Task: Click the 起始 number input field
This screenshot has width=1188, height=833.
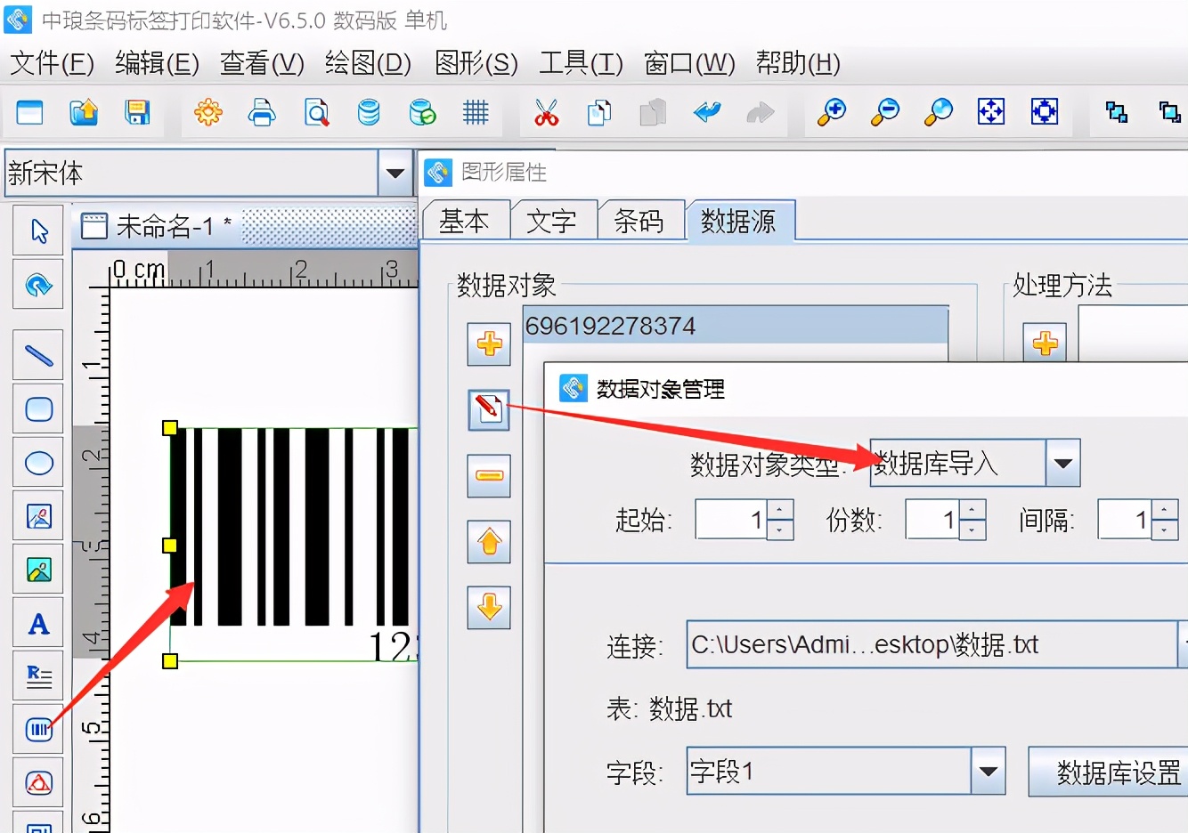Action: pyautogui.click(x=731, y=519)
